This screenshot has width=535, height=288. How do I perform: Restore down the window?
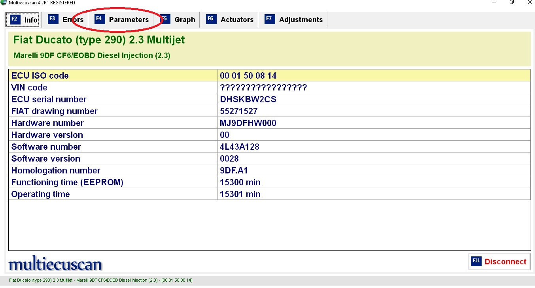pos(511,2)
